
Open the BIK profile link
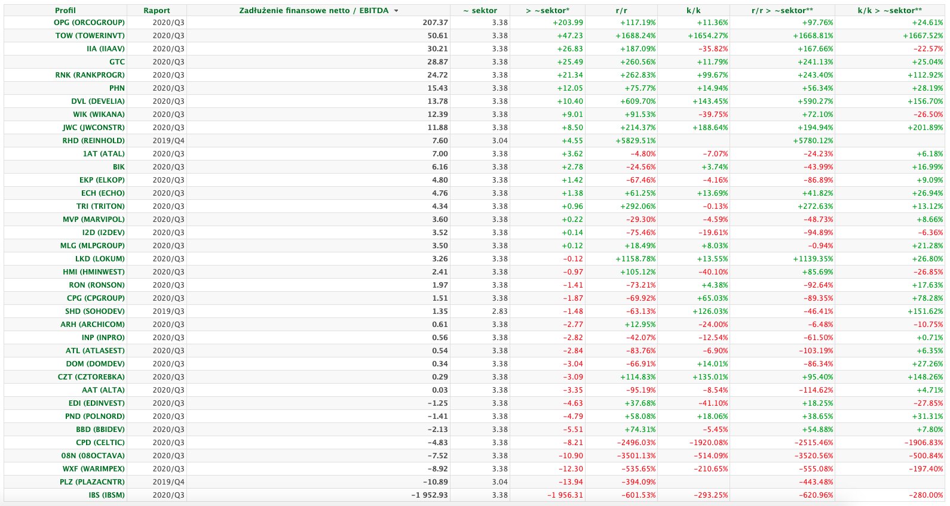point(119,166)
